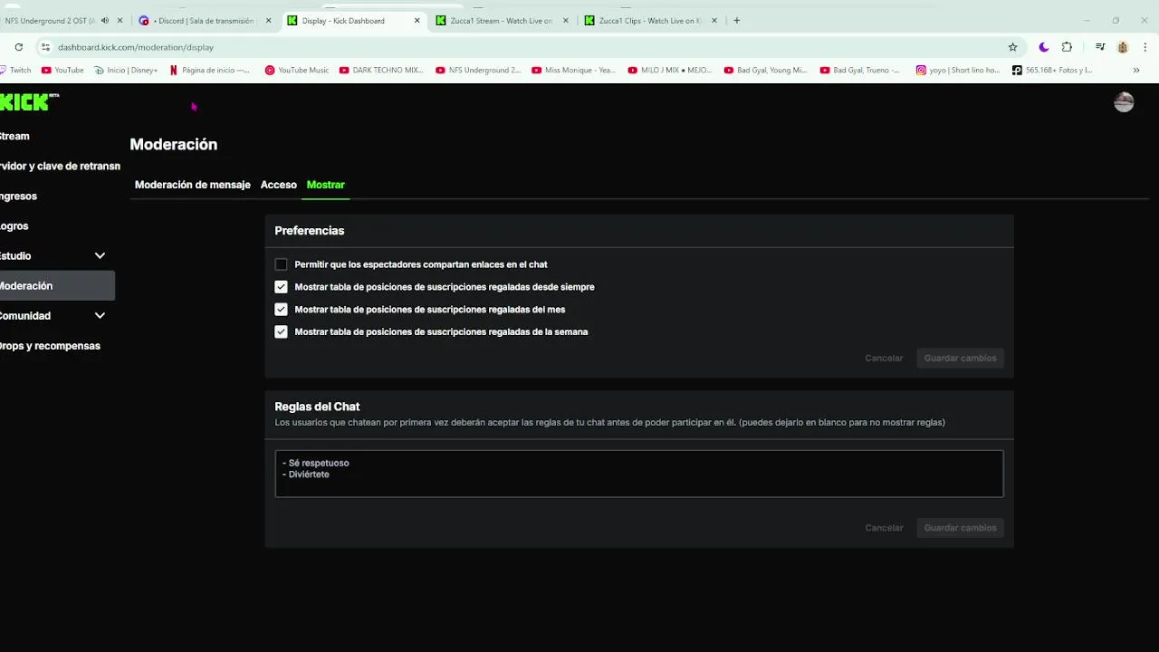
Task: Toggle weekly gifted subs leaderboard checkbox
Action: point(281,332)
